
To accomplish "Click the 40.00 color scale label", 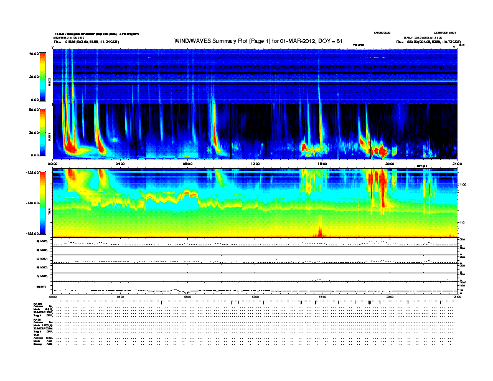I will coord(34,54).
